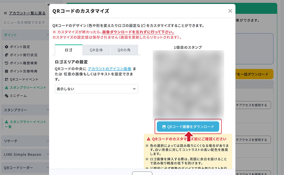Click the アカウントのアイコン画像 link
This screenshot has height=175, width=284.
tap(110, 68)
